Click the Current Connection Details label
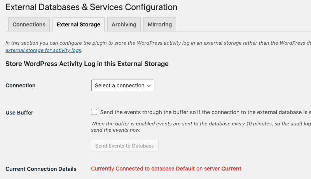This screenshot has width=311, height=179. (x=41, y=169)
